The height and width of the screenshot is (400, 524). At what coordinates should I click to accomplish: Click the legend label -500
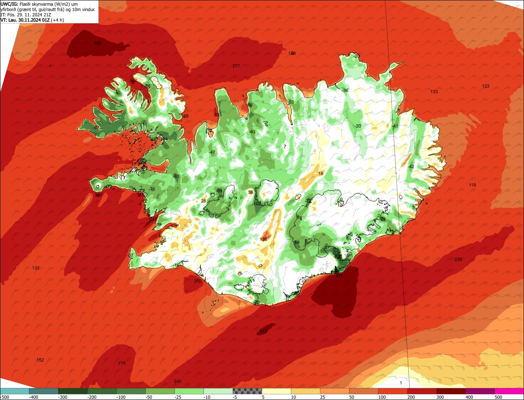[x=5, y=397]
